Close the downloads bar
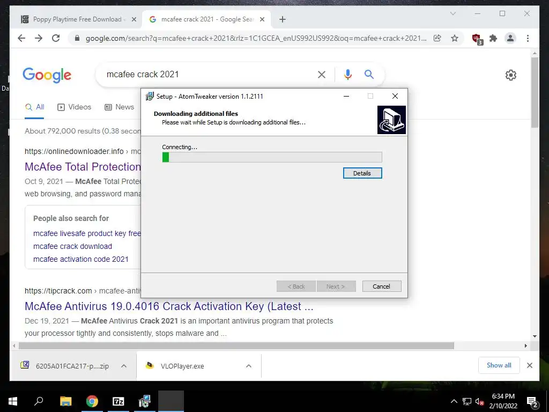Viewport: 549px width, 412px height. [x=530, y=365]
